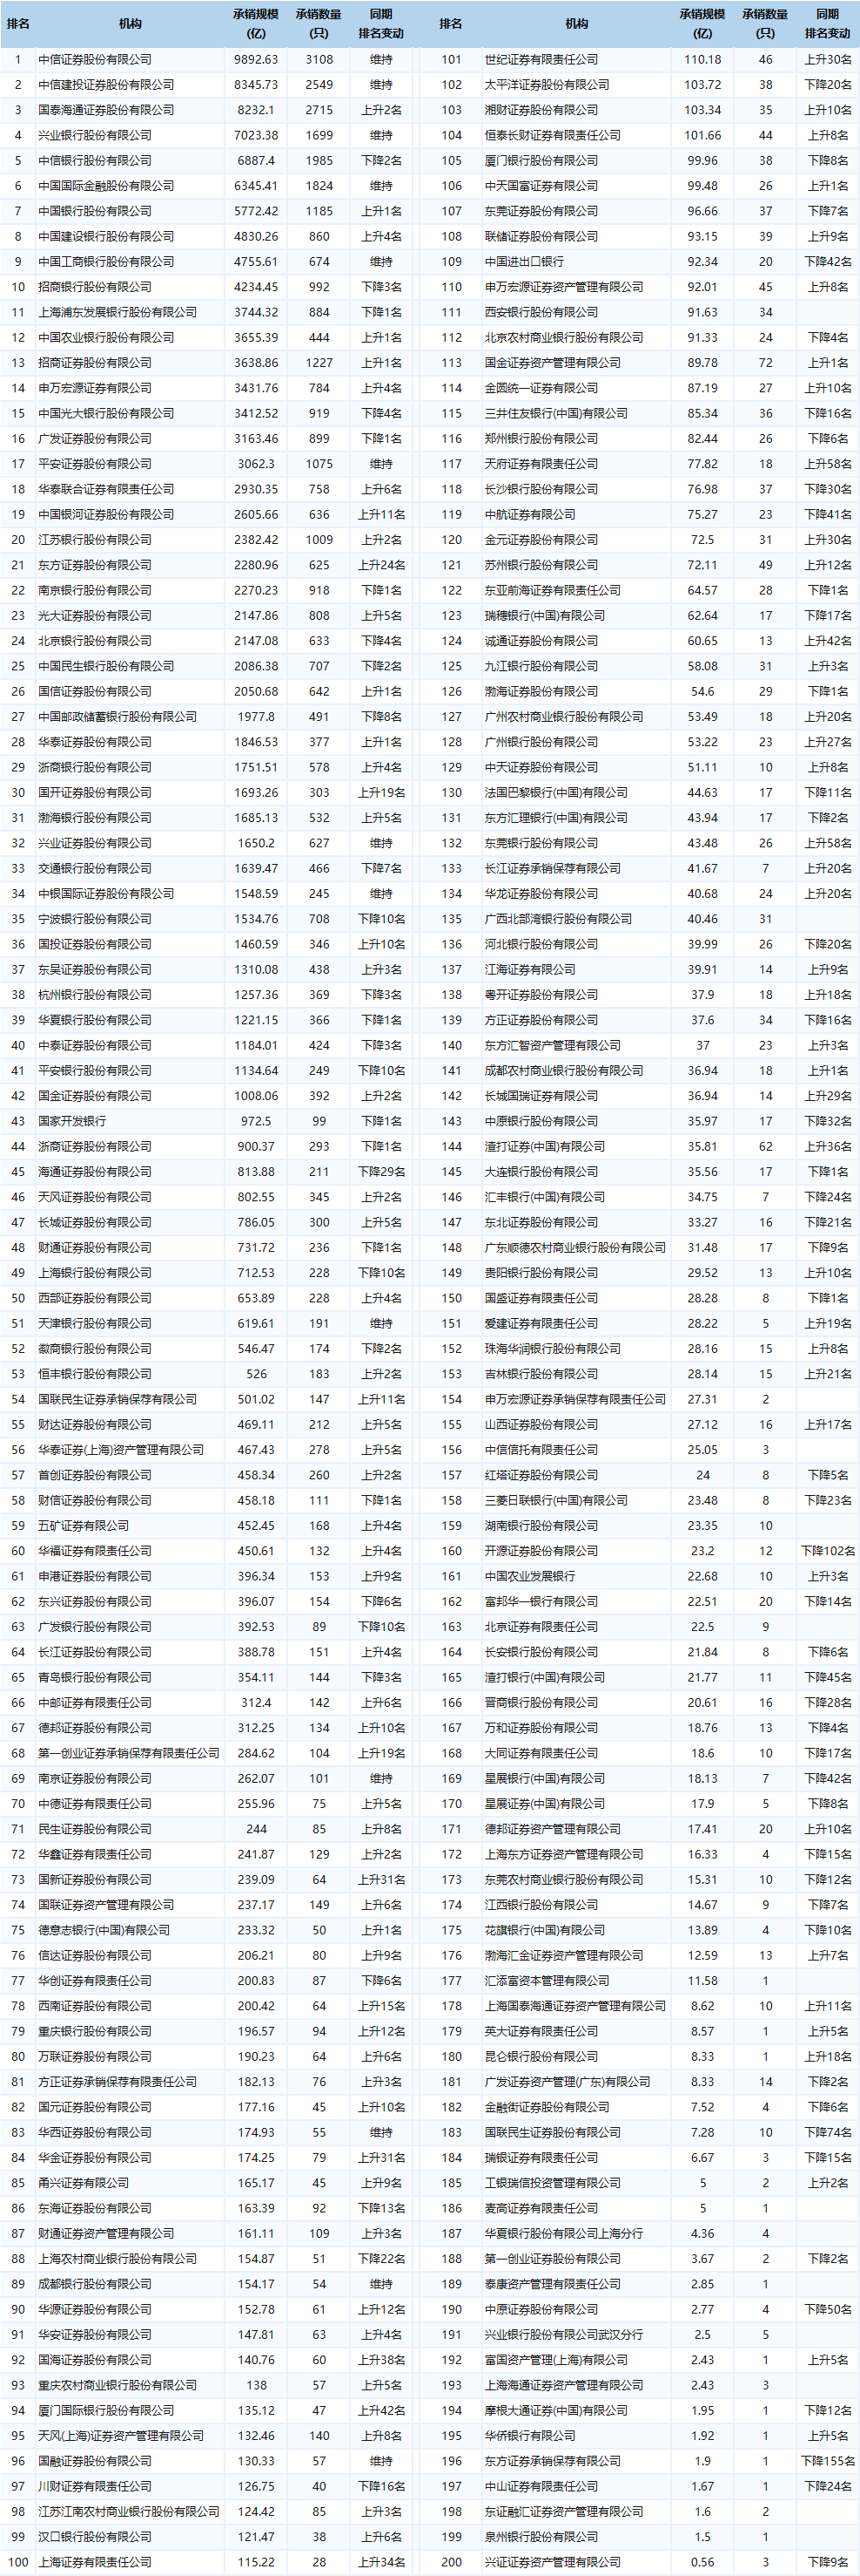Select 三菱日联银行(中国)有限公司 entry

pos(556,1500)
